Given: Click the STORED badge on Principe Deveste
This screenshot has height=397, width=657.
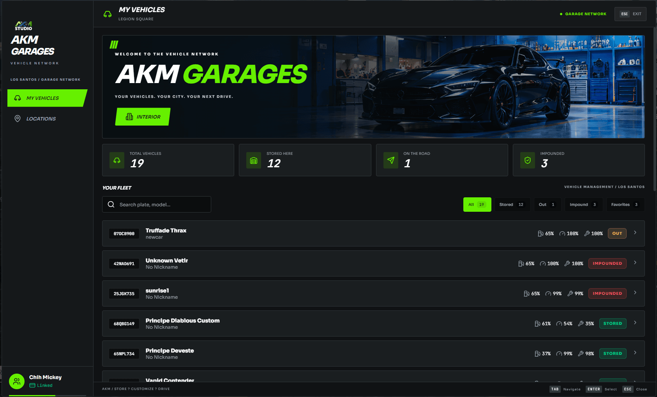Looking at the screenshot, I should [613, 354].
